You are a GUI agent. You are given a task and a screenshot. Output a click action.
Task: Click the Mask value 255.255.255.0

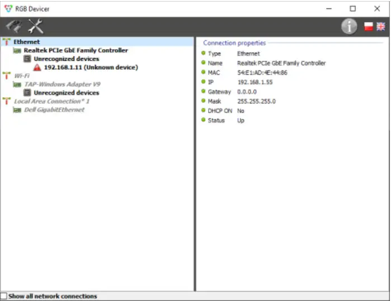256,101
